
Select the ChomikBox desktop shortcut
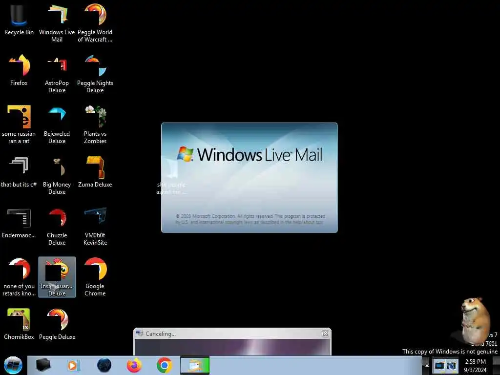(19, 324)
